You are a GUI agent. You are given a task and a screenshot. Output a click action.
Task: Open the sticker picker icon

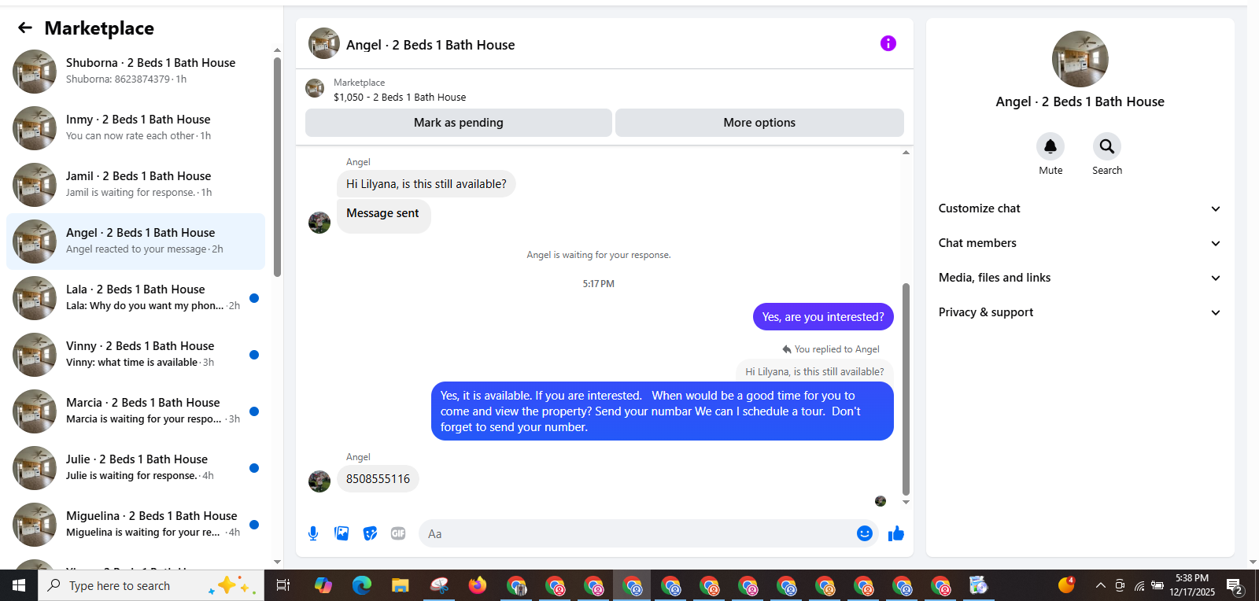coord(370,533)
